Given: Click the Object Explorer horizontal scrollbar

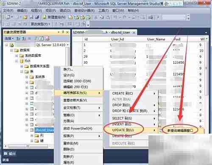Looking at the screenshot, I should click(x=28, y=146).
